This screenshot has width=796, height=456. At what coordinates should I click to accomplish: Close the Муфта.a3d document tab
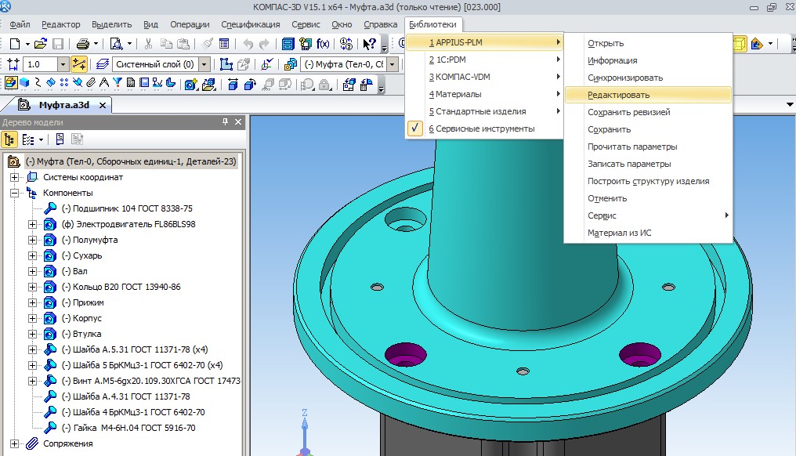pos(102,105)
